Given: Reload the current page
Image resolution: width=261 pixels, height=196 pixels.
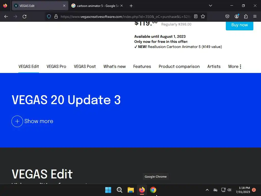Looking at the screenshot, I should coord(24,17).
